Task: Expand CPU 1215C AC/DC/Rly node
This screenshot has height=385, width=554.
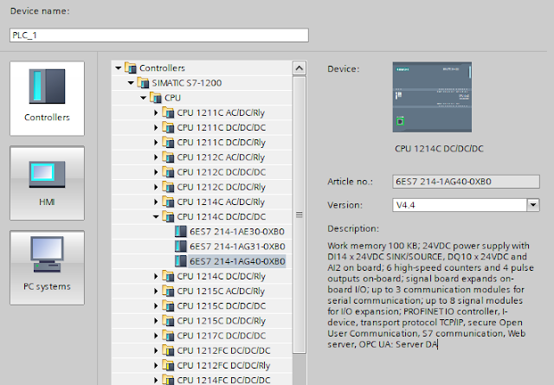Action: pyautogui.click(x=156, y=291)
